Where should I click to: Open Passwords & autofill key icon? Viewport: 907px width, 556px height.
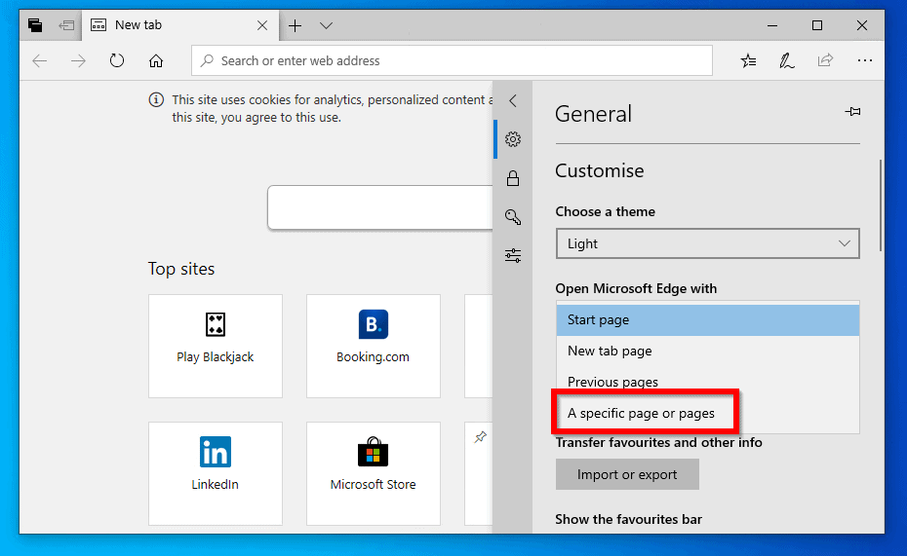click(512, 216)
